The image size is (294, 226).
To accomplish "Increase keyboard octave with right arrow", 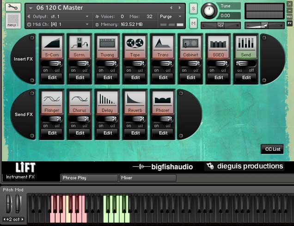I will 22,219.
